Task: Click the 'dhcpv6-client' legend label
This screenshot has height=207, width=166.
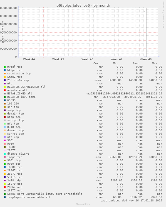Action: tap(18, 154)
